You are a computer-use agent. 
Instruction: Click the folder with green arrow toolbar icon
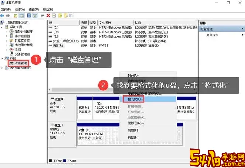click(x=60, y=15)
